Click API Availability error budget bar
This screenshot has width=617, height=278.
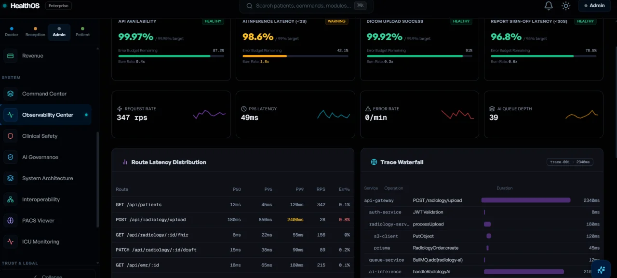click(x=171, y=56)
